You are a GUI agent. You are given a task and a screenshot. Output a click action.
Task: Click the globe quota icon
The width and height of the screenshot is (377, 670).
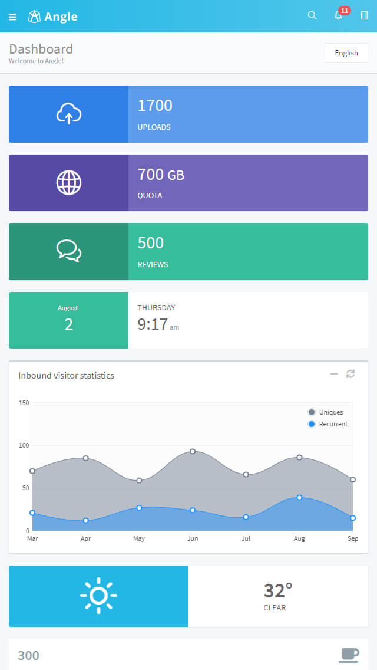[x=69, y=183]
